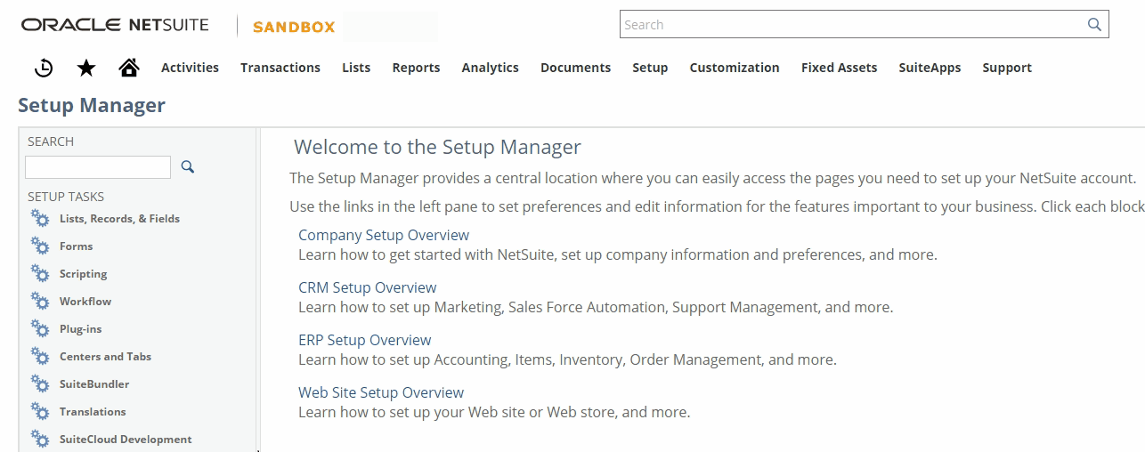Screen dimensions: 1145x452
Task: Focus the Setup Manager search box
Action: pos(98,167)
